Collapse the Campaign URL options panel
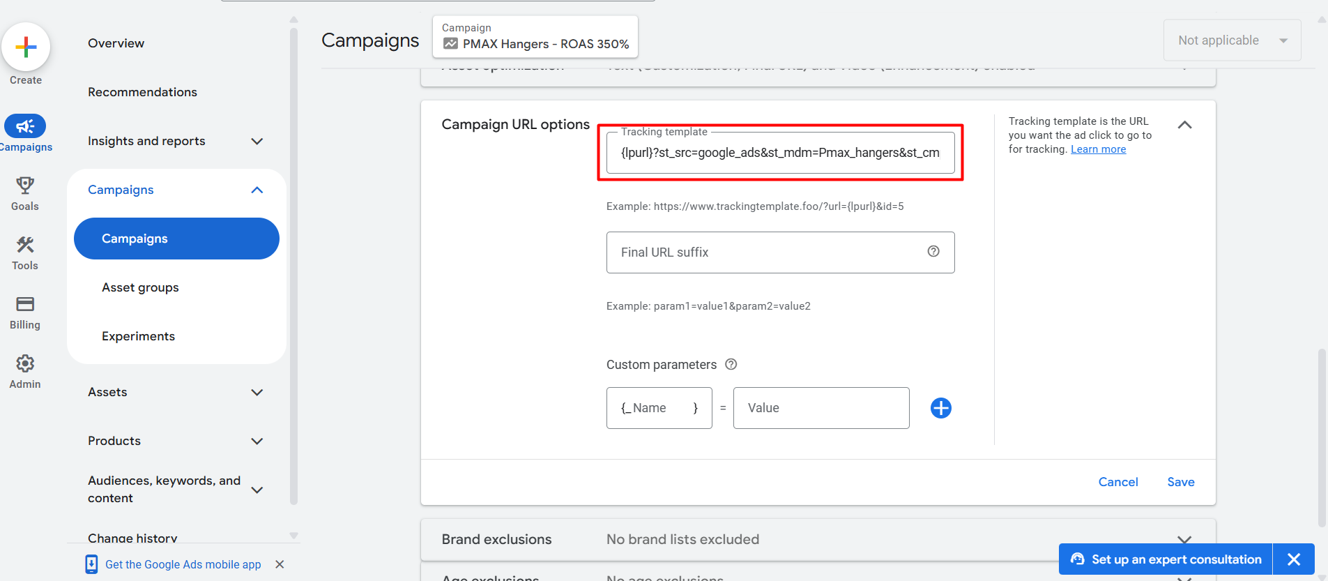Screen dimensions: 1328x581 pos(1184,125)
